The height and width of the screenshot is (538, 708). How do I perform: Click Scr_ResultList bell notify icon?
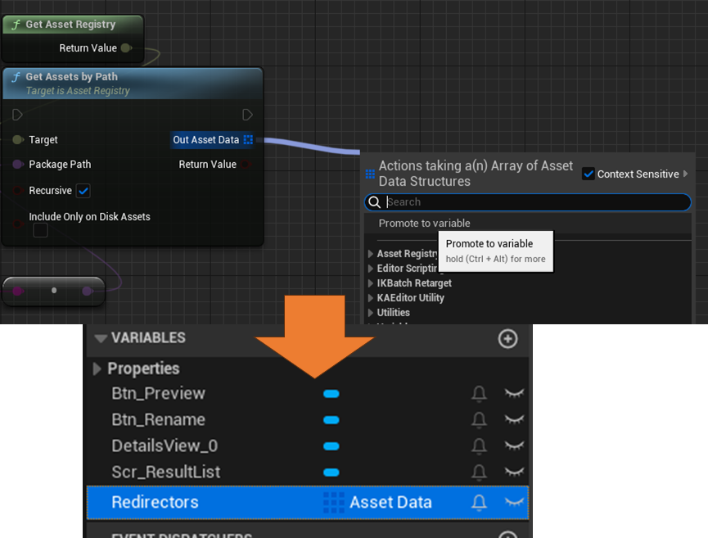479,472
